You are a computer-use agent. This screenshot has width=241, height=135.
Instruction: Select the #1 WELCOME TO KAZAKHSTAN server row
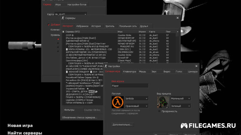coord(83,66)
